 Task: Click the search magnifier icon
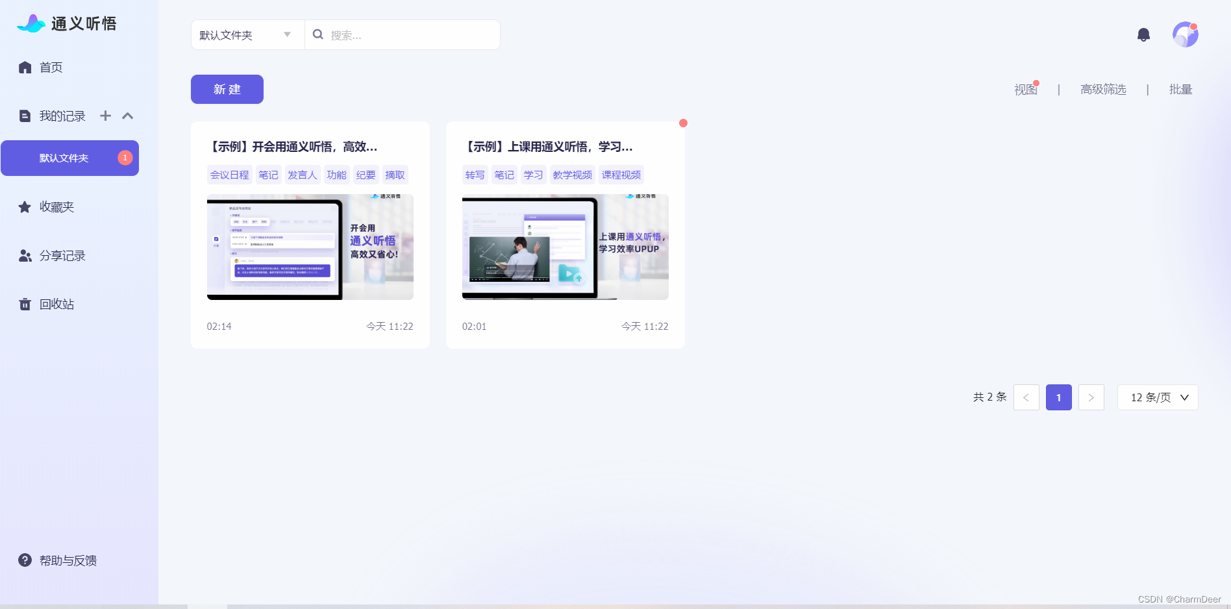pyautogui.click(x=318, y=34)
